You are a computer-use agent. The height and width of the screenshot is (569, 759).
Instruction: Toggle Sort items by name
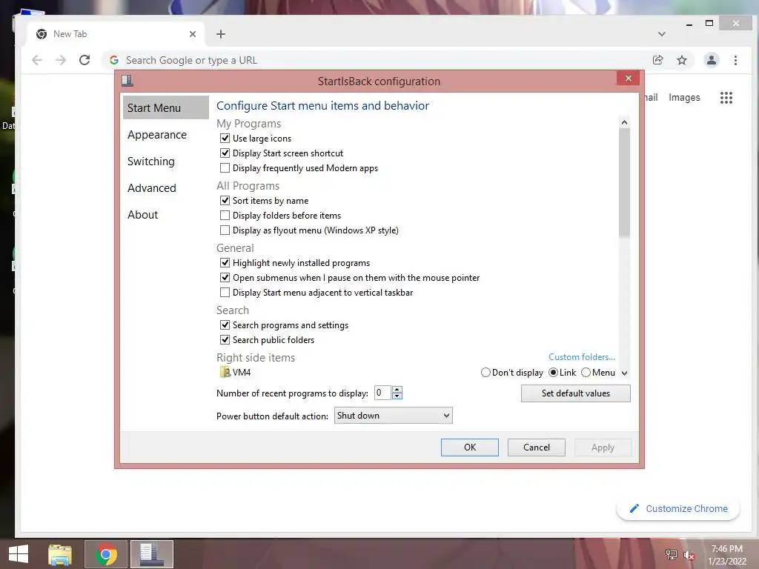[x=225, y=200]
